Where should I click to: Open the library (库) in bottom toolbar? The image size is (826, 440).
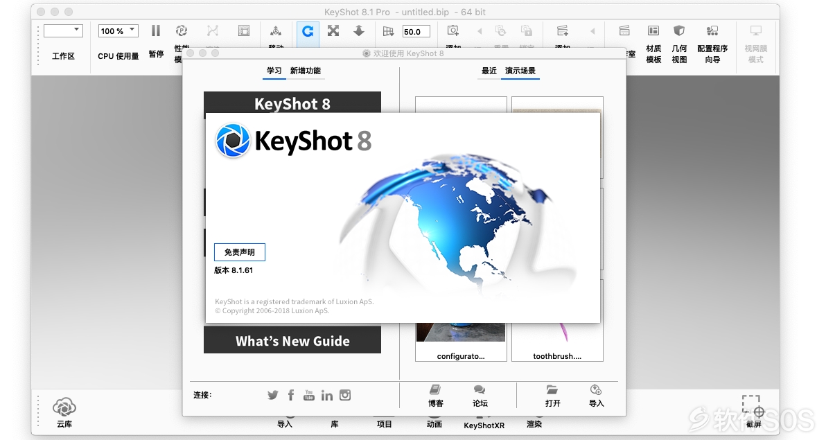pos(335,423)
